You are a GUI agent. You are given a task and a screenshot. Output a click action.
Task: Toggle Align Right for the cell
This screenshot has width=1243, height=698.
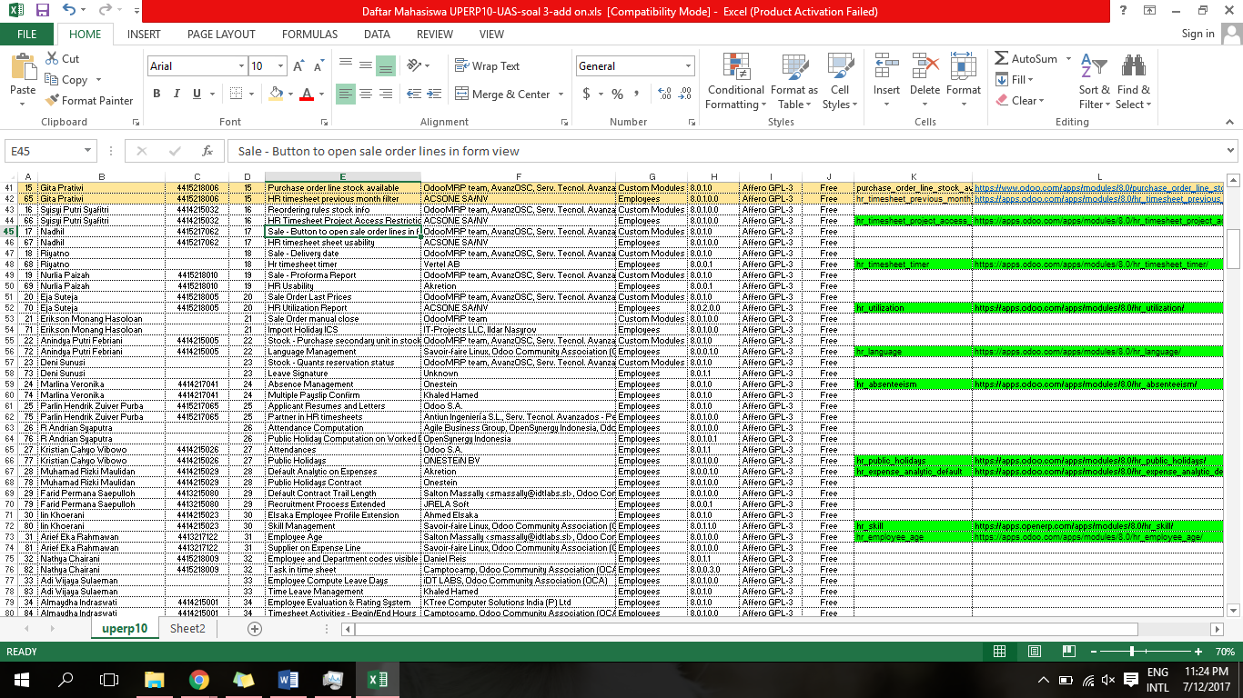tap(385, 94)
